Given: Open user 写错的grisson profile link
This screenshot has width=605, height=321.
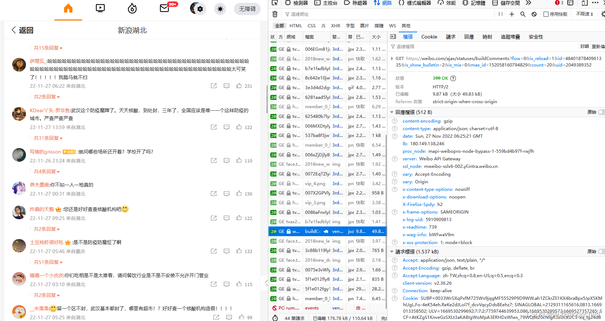Looking at the screenshot, I should click(x=45, y=152).
